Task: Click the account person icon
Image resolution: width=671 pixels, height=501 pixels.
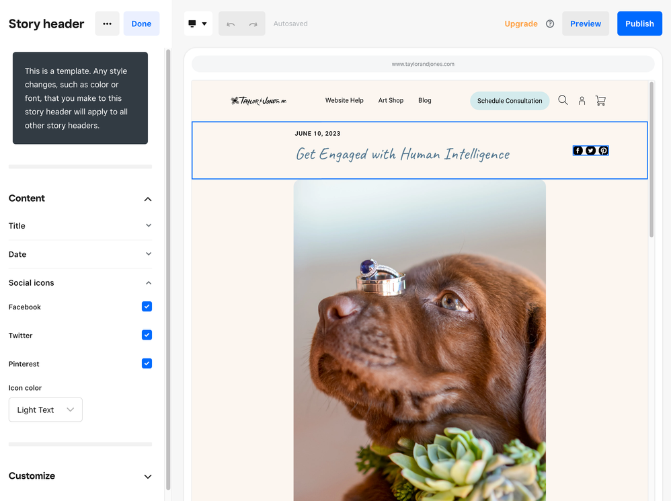Action: [582, 101]
